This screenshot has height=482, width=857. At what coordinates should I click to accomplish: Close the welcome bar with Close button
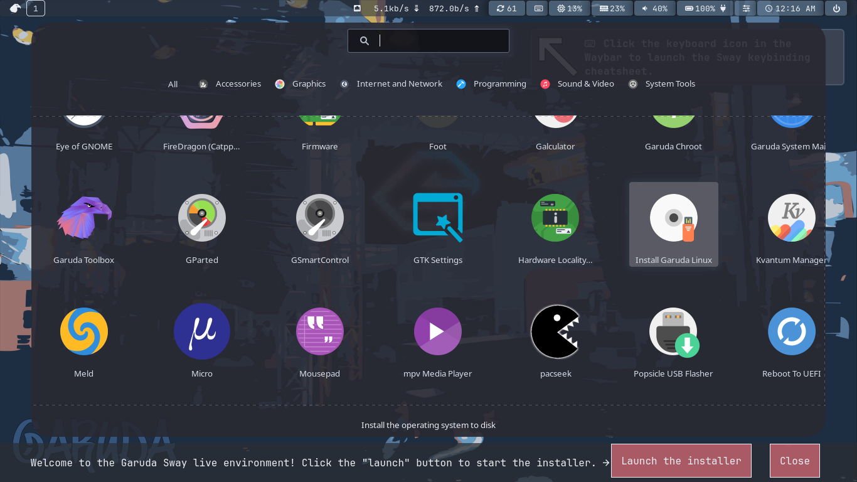tap(795, 461)
